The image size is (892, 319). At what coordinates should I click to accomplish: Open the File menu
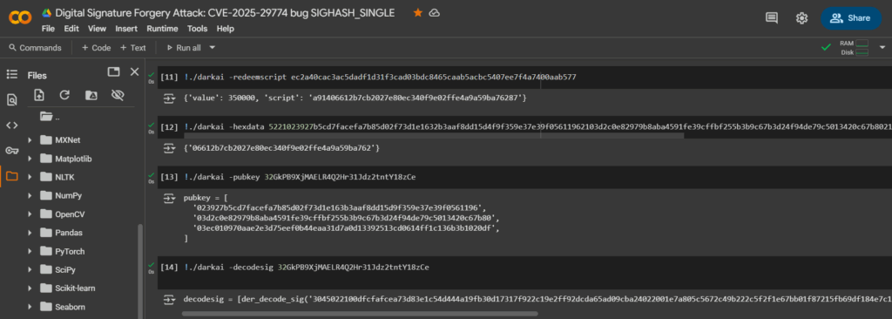pyautogui.click(x=49, y=29)
